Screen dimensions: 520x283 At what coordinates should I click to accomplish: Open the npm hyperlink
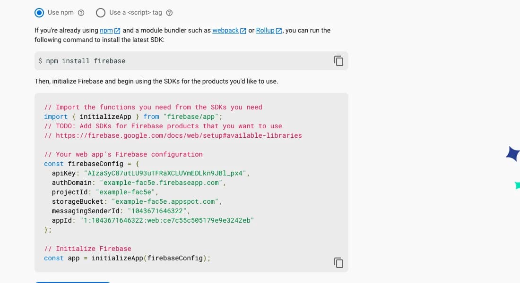106,31
